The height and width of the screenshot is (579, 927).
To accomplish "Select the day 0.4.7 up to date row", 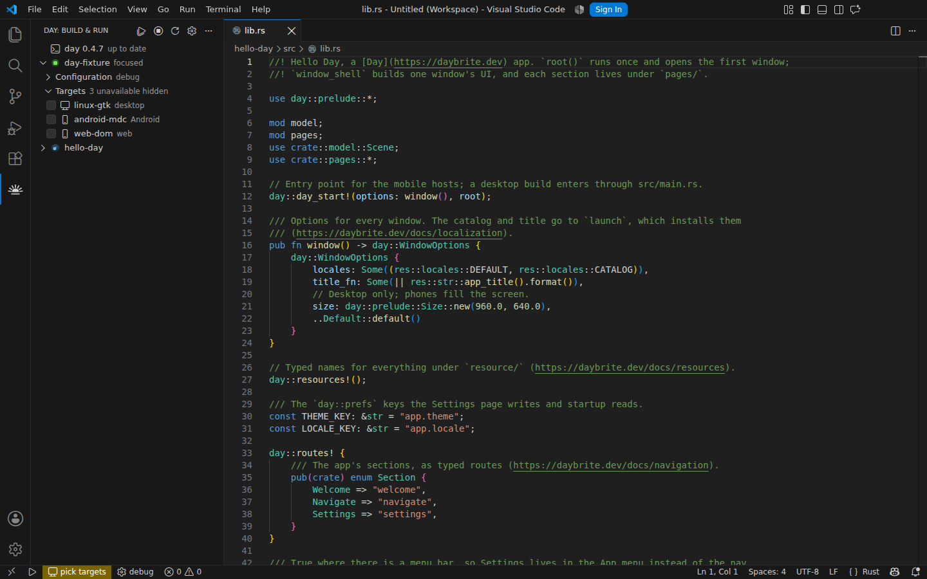I will point(127,49).
